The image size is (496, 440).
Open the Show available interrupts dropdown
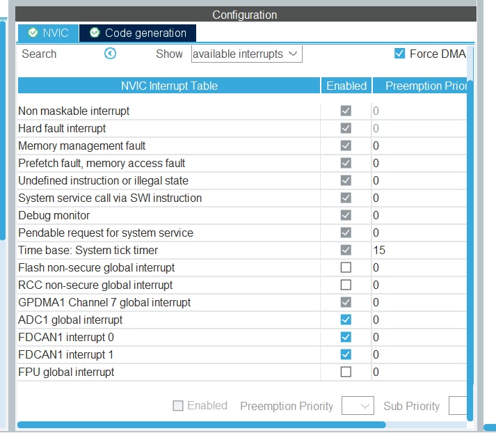tap(246, 54)
